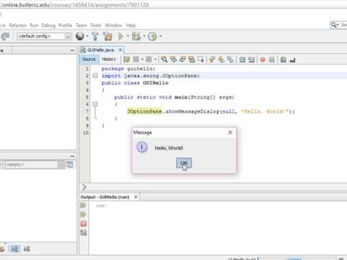
Task: Open the default config dropdown
Action: [44, 36]
